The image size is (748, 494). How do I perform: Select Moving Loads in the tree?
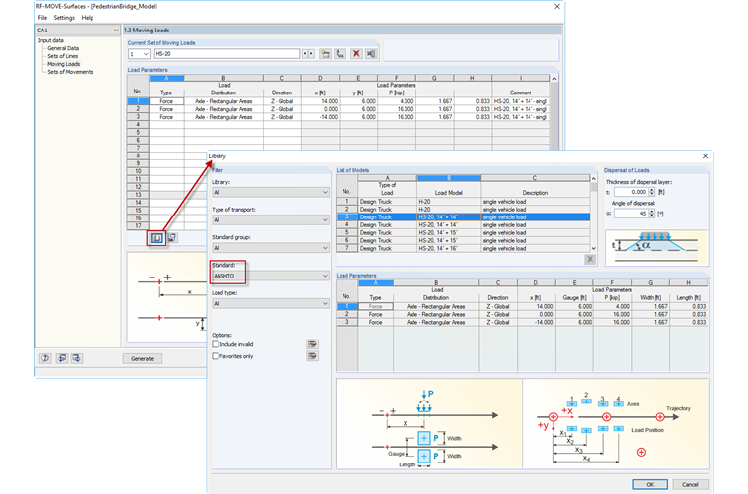[63, 64]
